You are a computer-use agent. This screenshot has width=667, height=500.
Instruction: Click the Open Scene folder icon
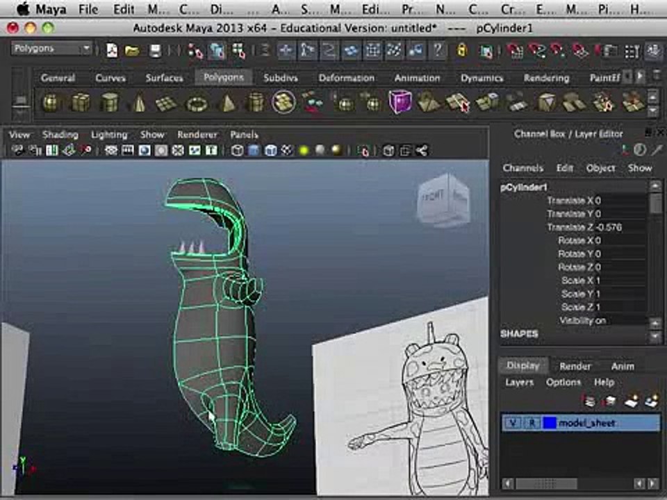pyautogui.click(x=132, y=51)
